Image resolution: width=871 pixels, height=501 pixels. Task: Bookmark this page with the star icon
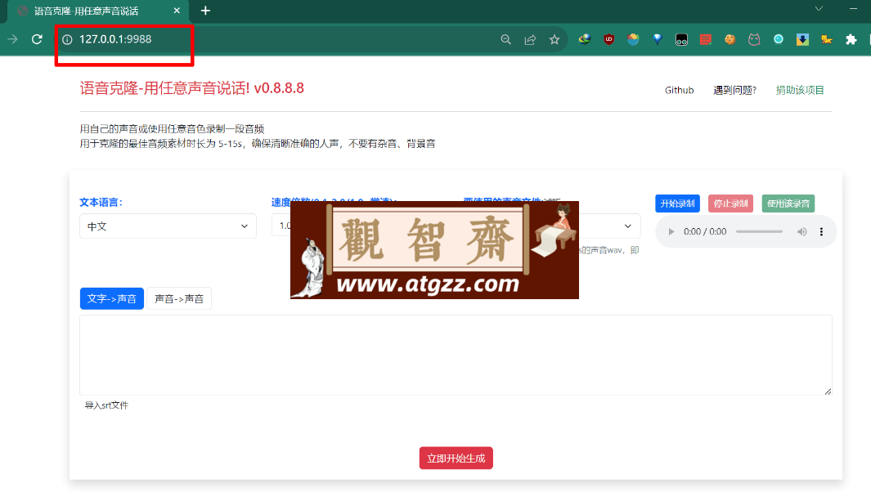coord(554,39)
